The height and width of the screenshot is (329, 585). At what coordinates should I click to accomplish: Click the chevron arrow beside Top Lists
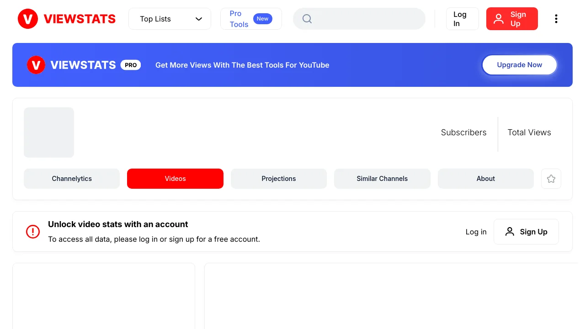coord(199,19)
